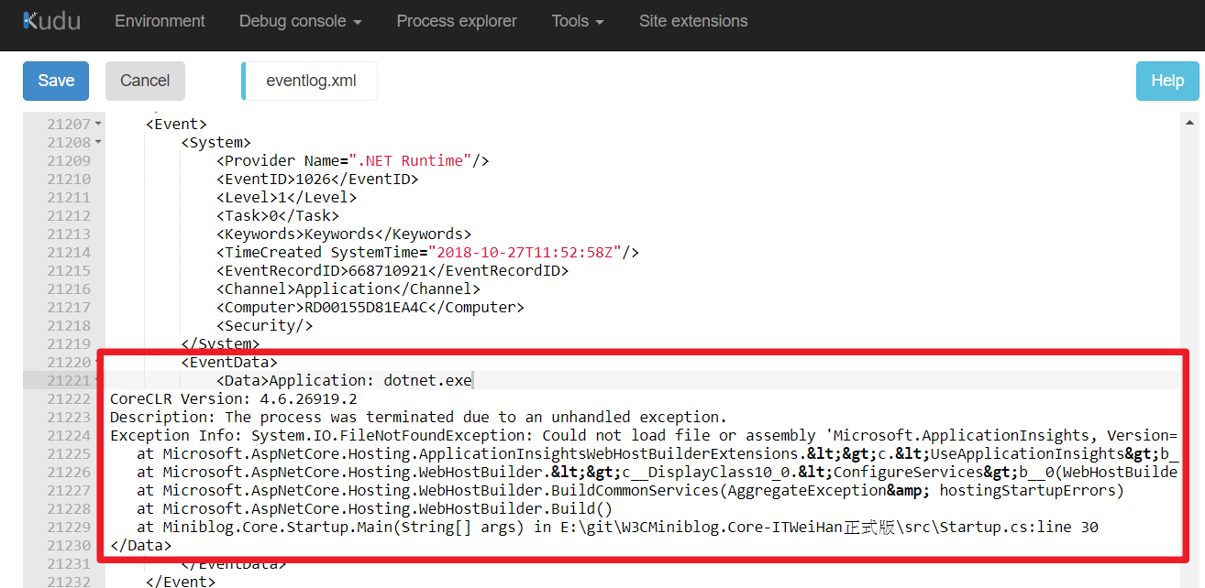The image size is (1205, 588).
Task: Click line number 21232 in gutter
Action: (x=69, y=582)
